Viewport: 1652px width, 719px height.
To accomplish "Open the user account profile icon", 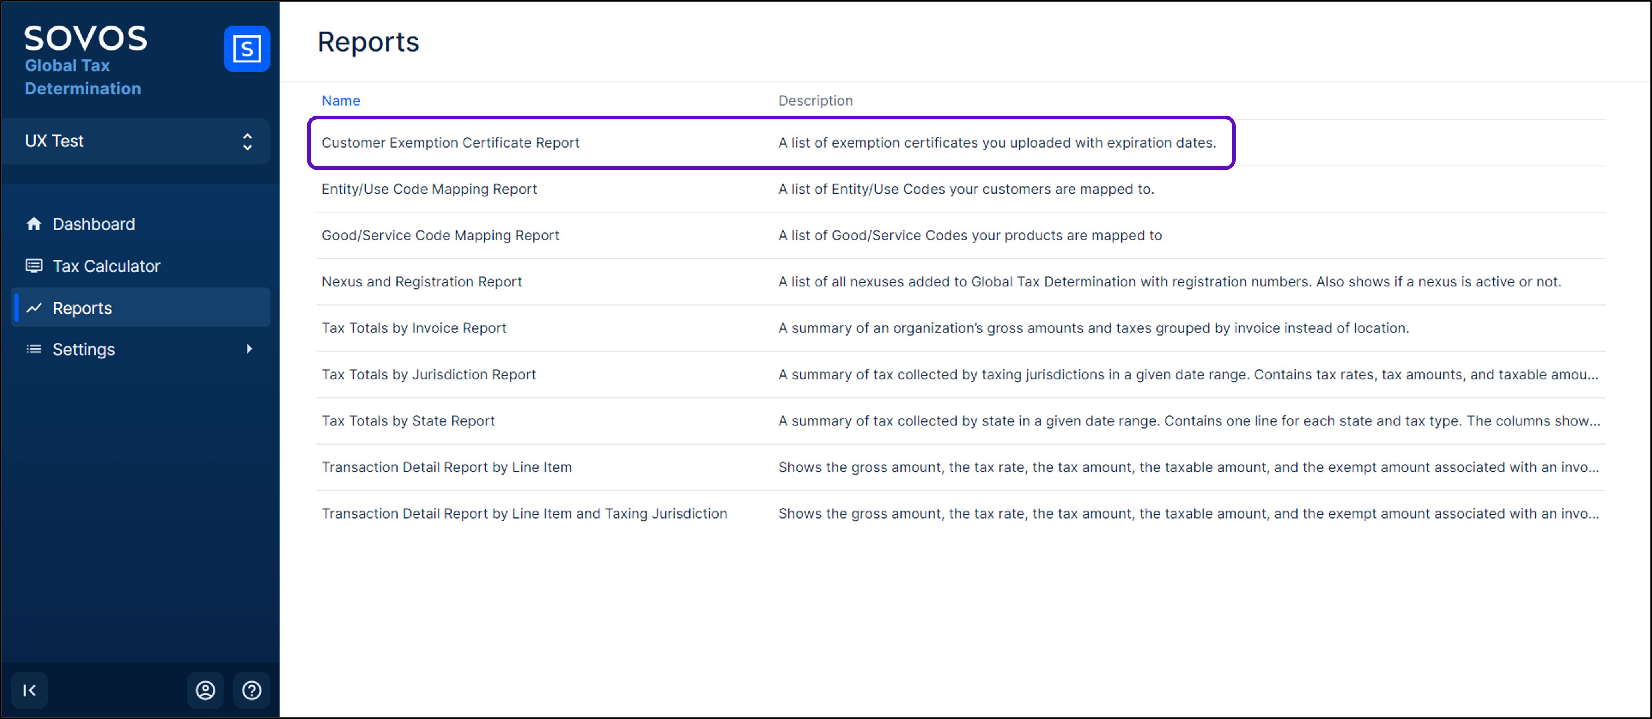I will [x=205, y=690].
